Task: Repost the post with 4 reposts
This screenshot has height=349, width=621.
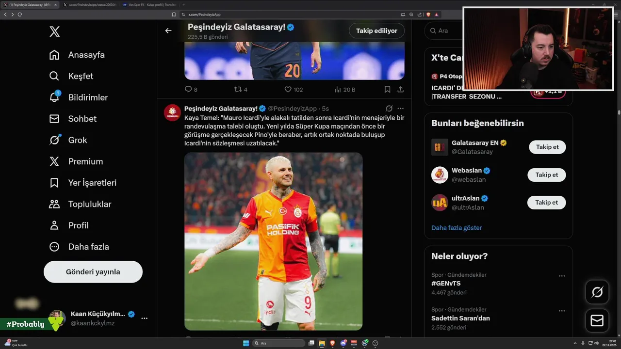Action: tap(241, 89)
